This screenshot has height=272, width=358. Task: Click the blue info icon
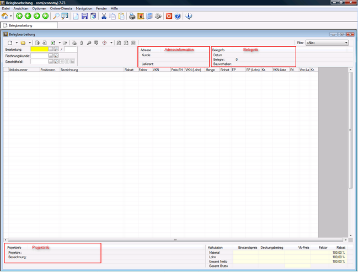pos(189,16)
